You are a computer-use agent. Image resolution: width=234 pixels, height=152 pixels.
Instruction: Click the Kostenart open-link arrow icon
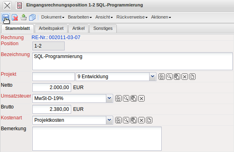pyautogui.click(x=118, y=120)
